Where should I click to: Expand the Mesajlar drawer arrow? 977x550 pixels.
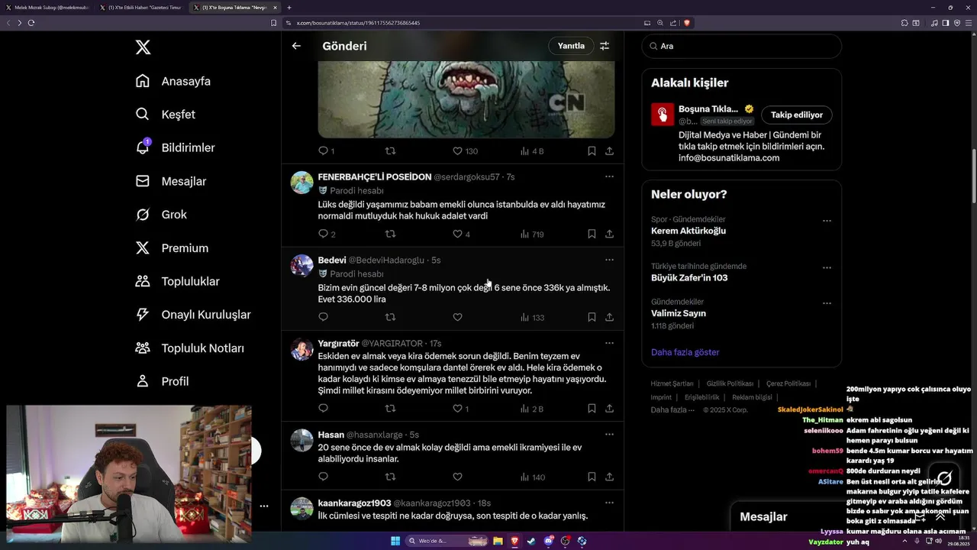pyautogui.click(x=940, y=516)
